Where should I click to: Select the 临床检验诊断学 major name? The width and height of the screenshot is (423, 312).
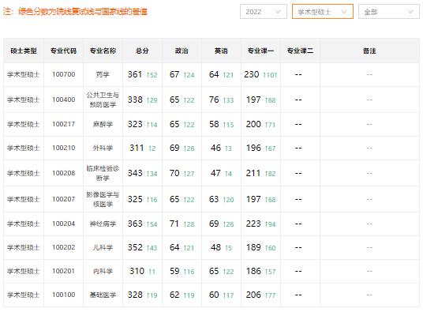tap(103, 173)
